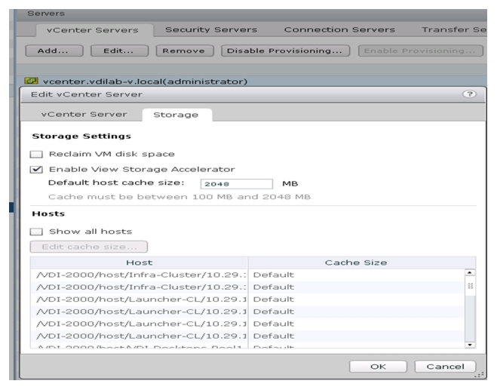497x390 pixels.
Task: Open the Security Servers tab
Action: pos(211,30)
